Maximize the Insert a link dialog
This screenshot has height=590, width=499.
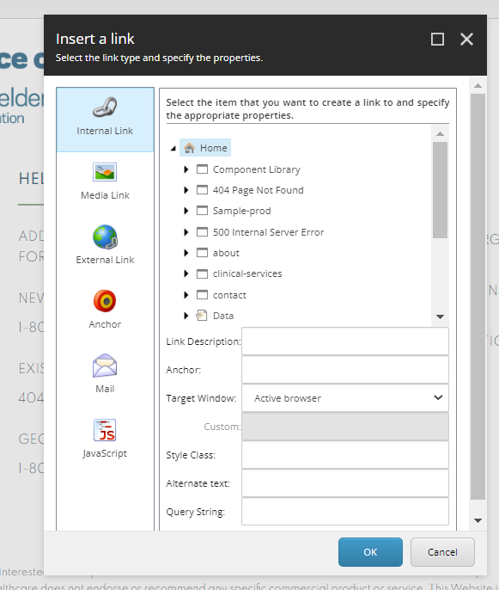pyautogui.click(x=437, y=40)
